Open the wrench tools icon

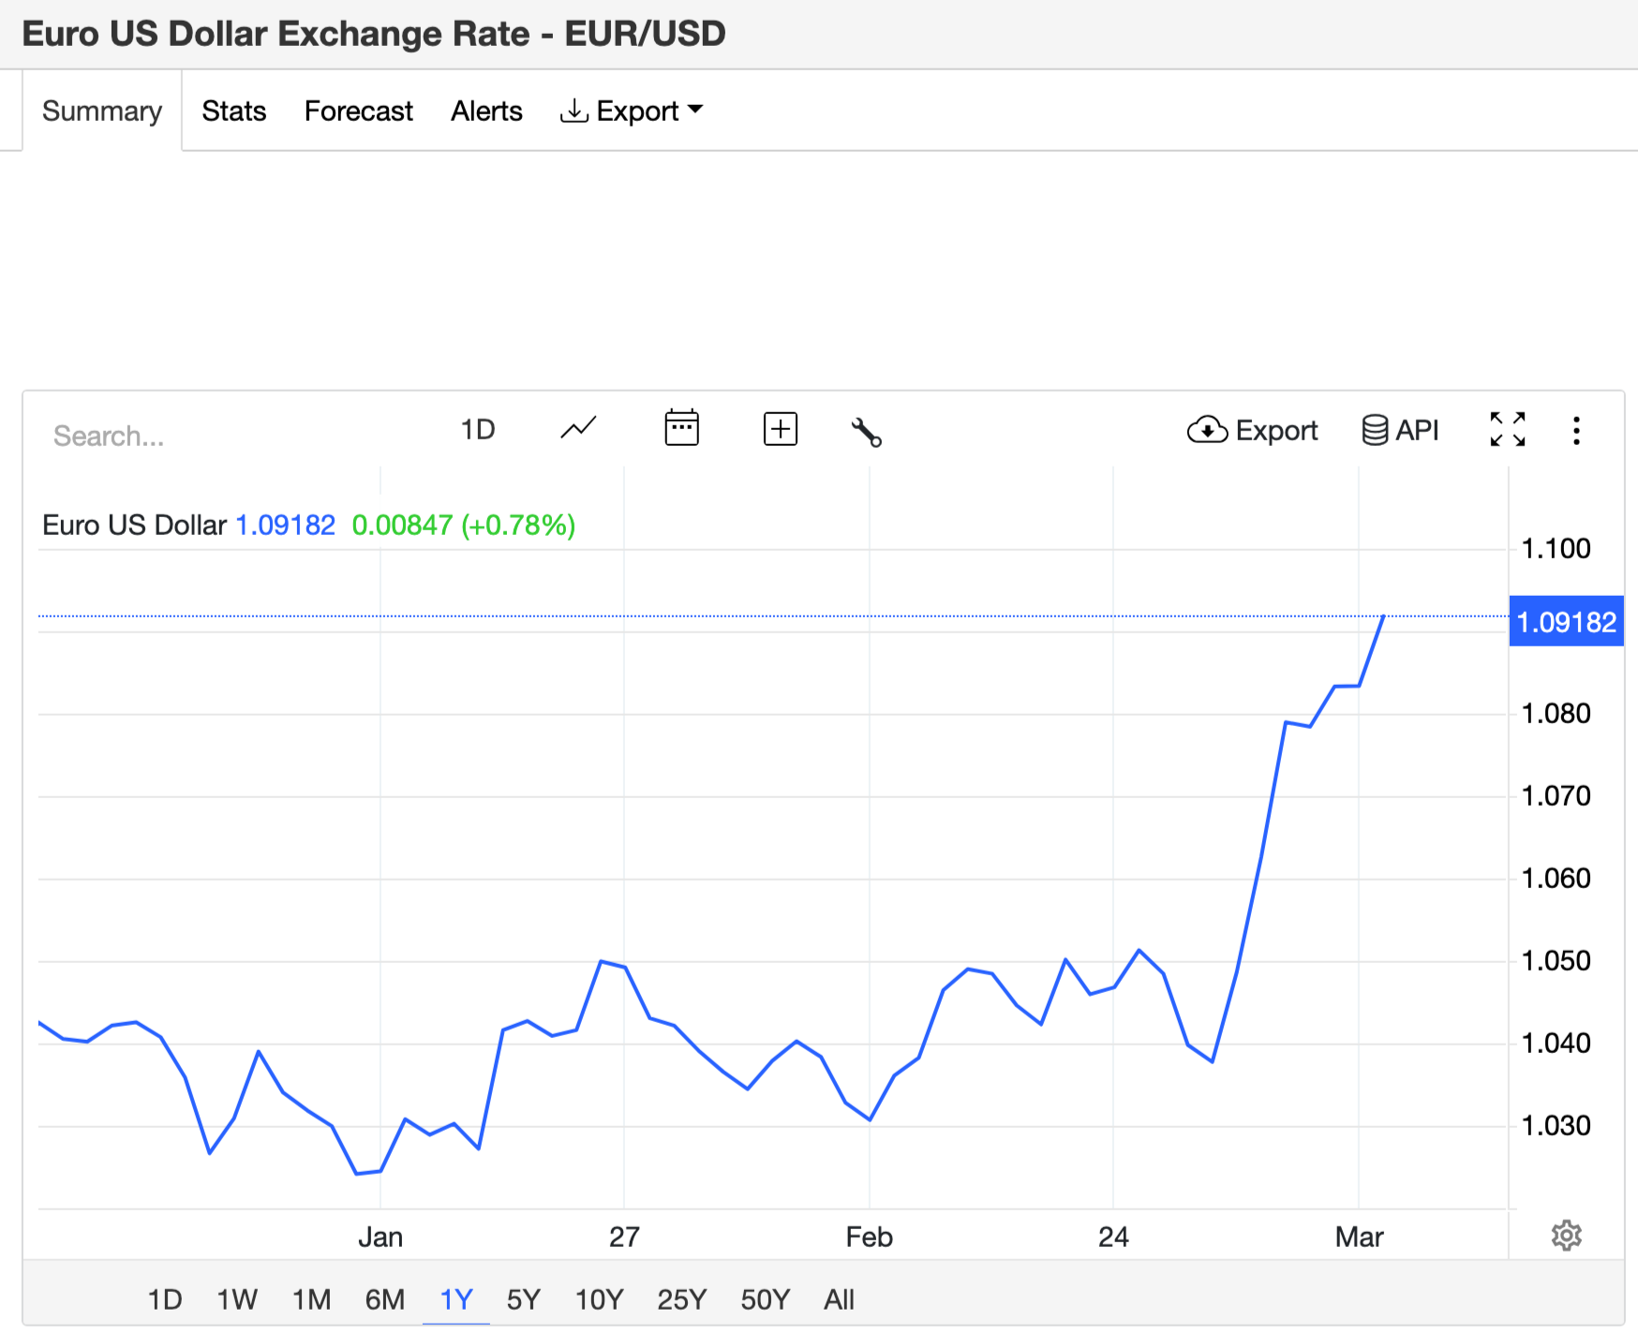click(866, 432)
